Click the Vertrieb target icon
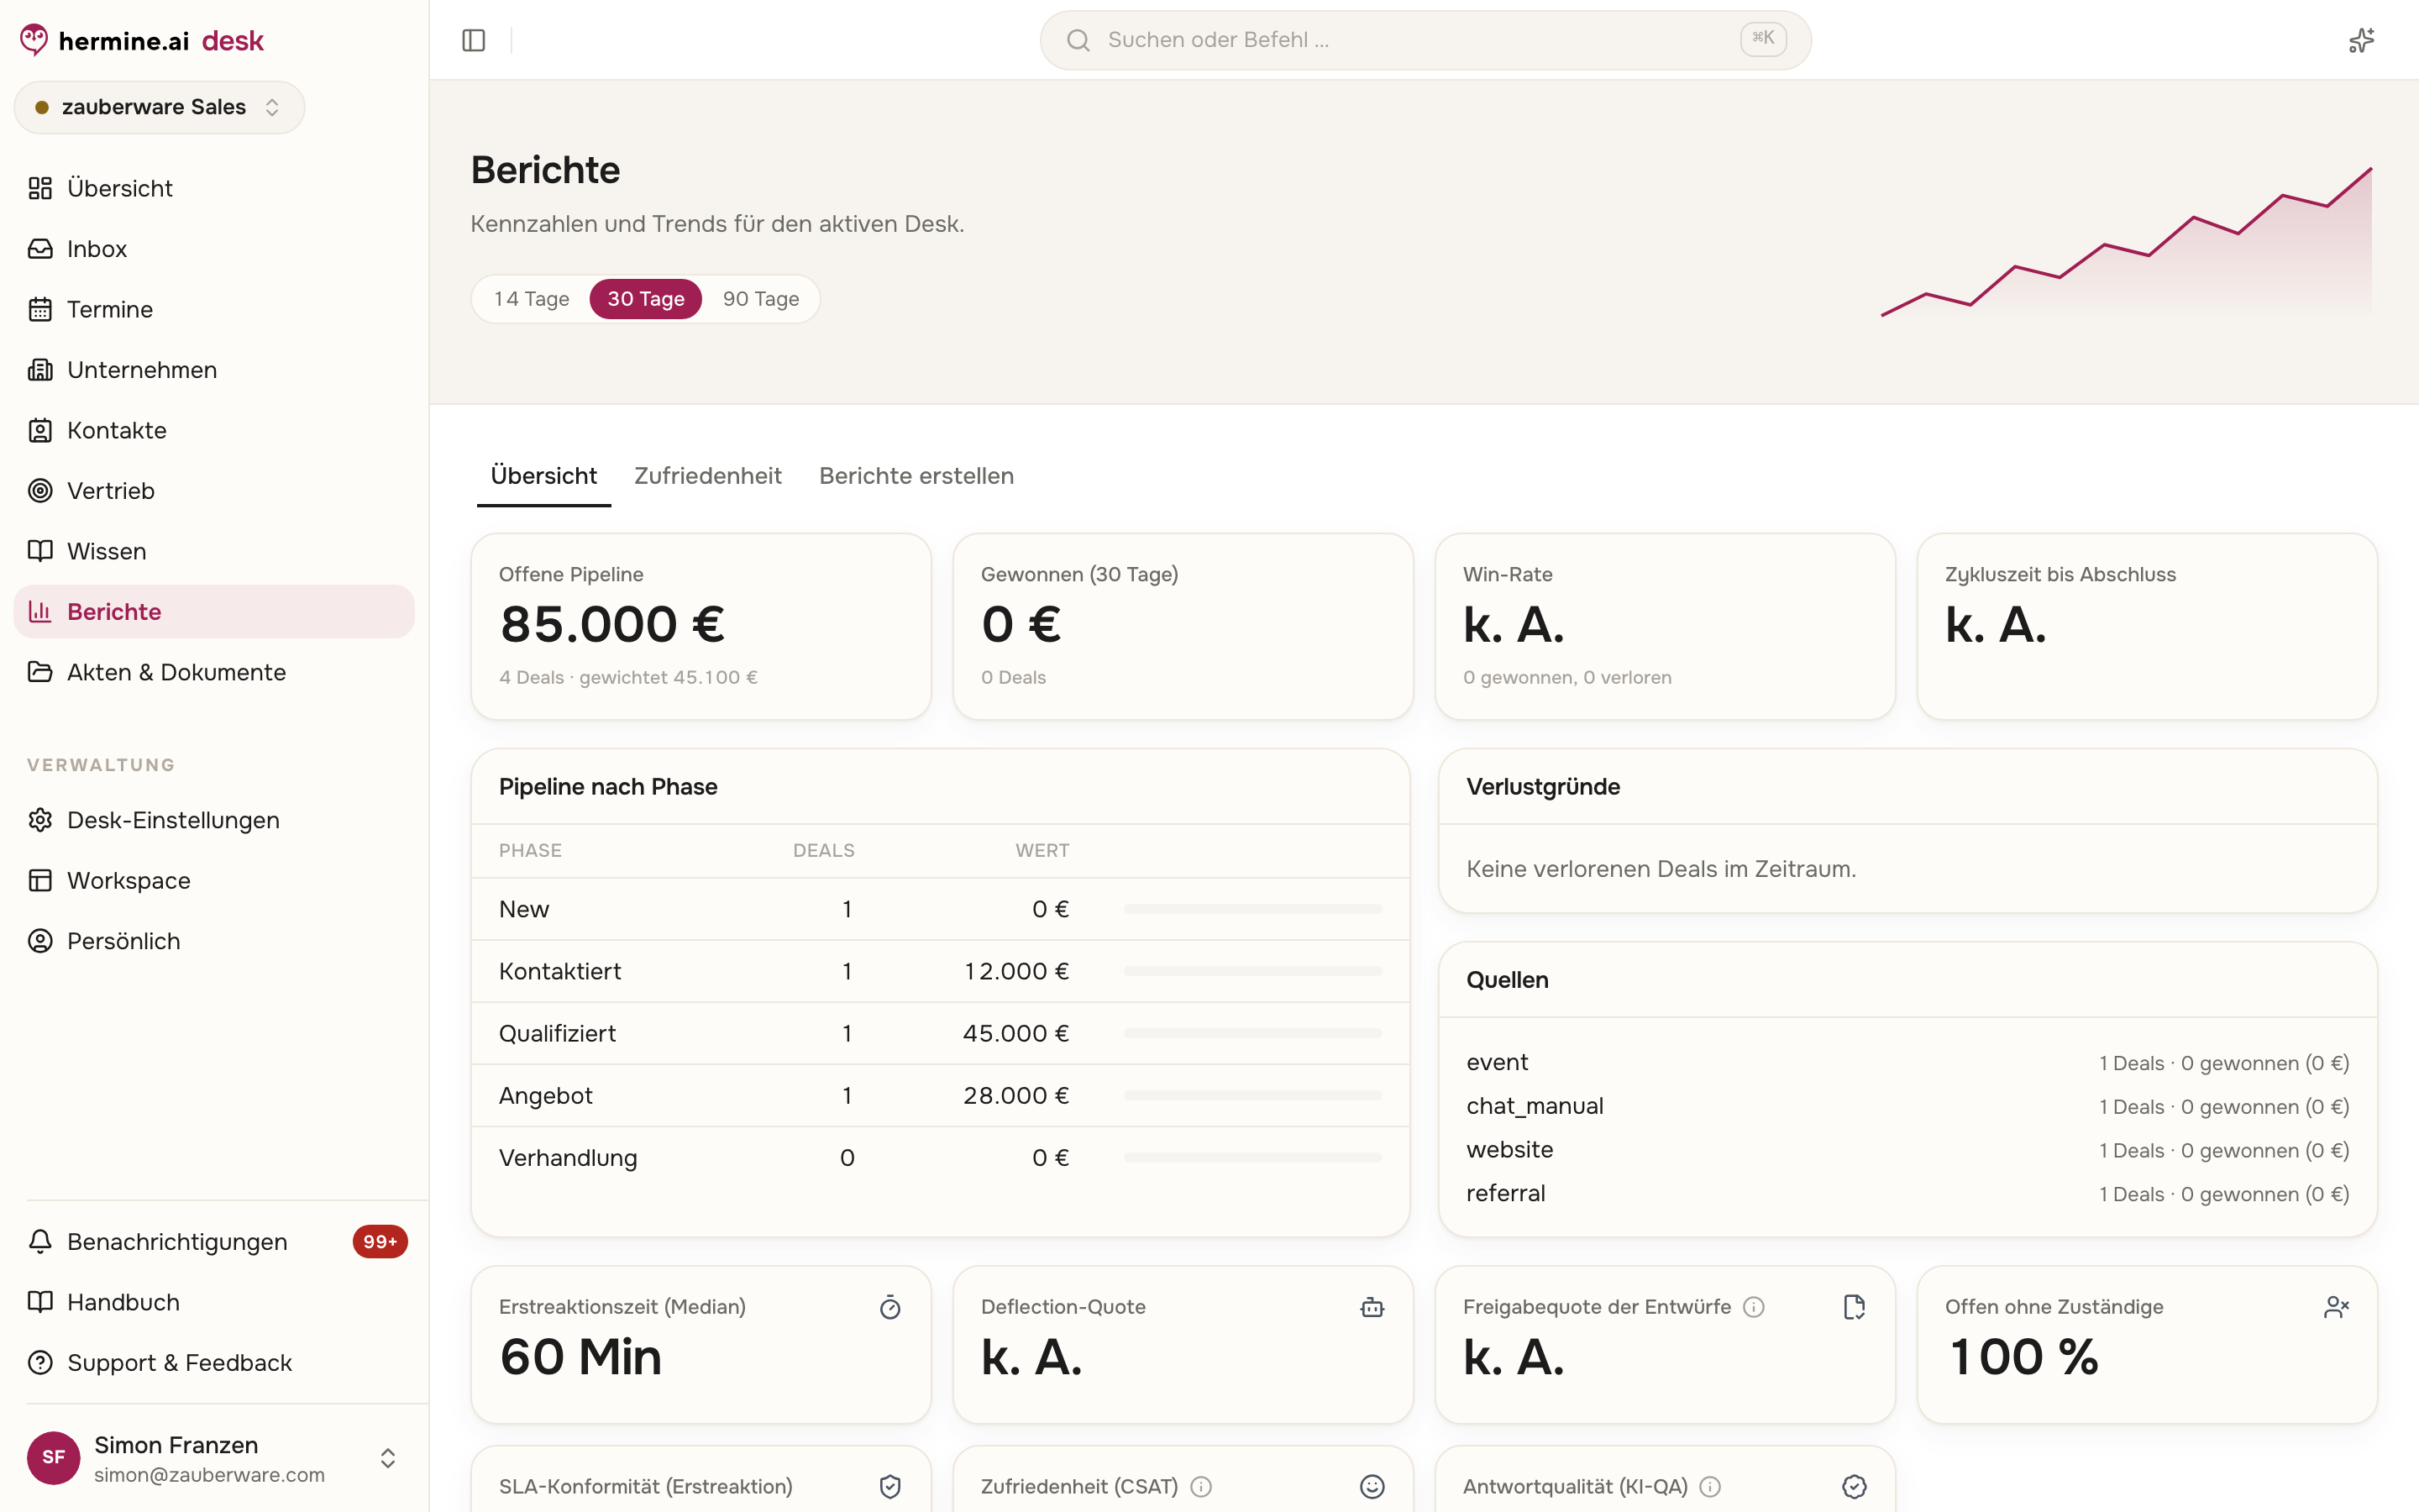2419x1512 pixels. pos(40,491)
